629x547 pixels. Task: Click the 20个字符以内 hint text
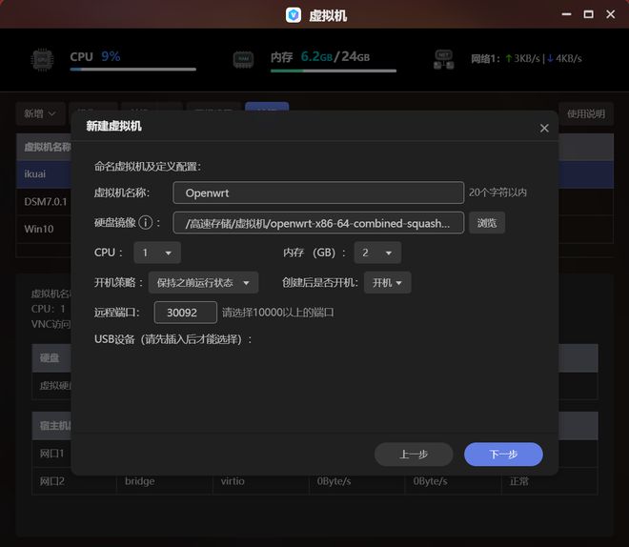pyautogui.click(x=497, y=192)
